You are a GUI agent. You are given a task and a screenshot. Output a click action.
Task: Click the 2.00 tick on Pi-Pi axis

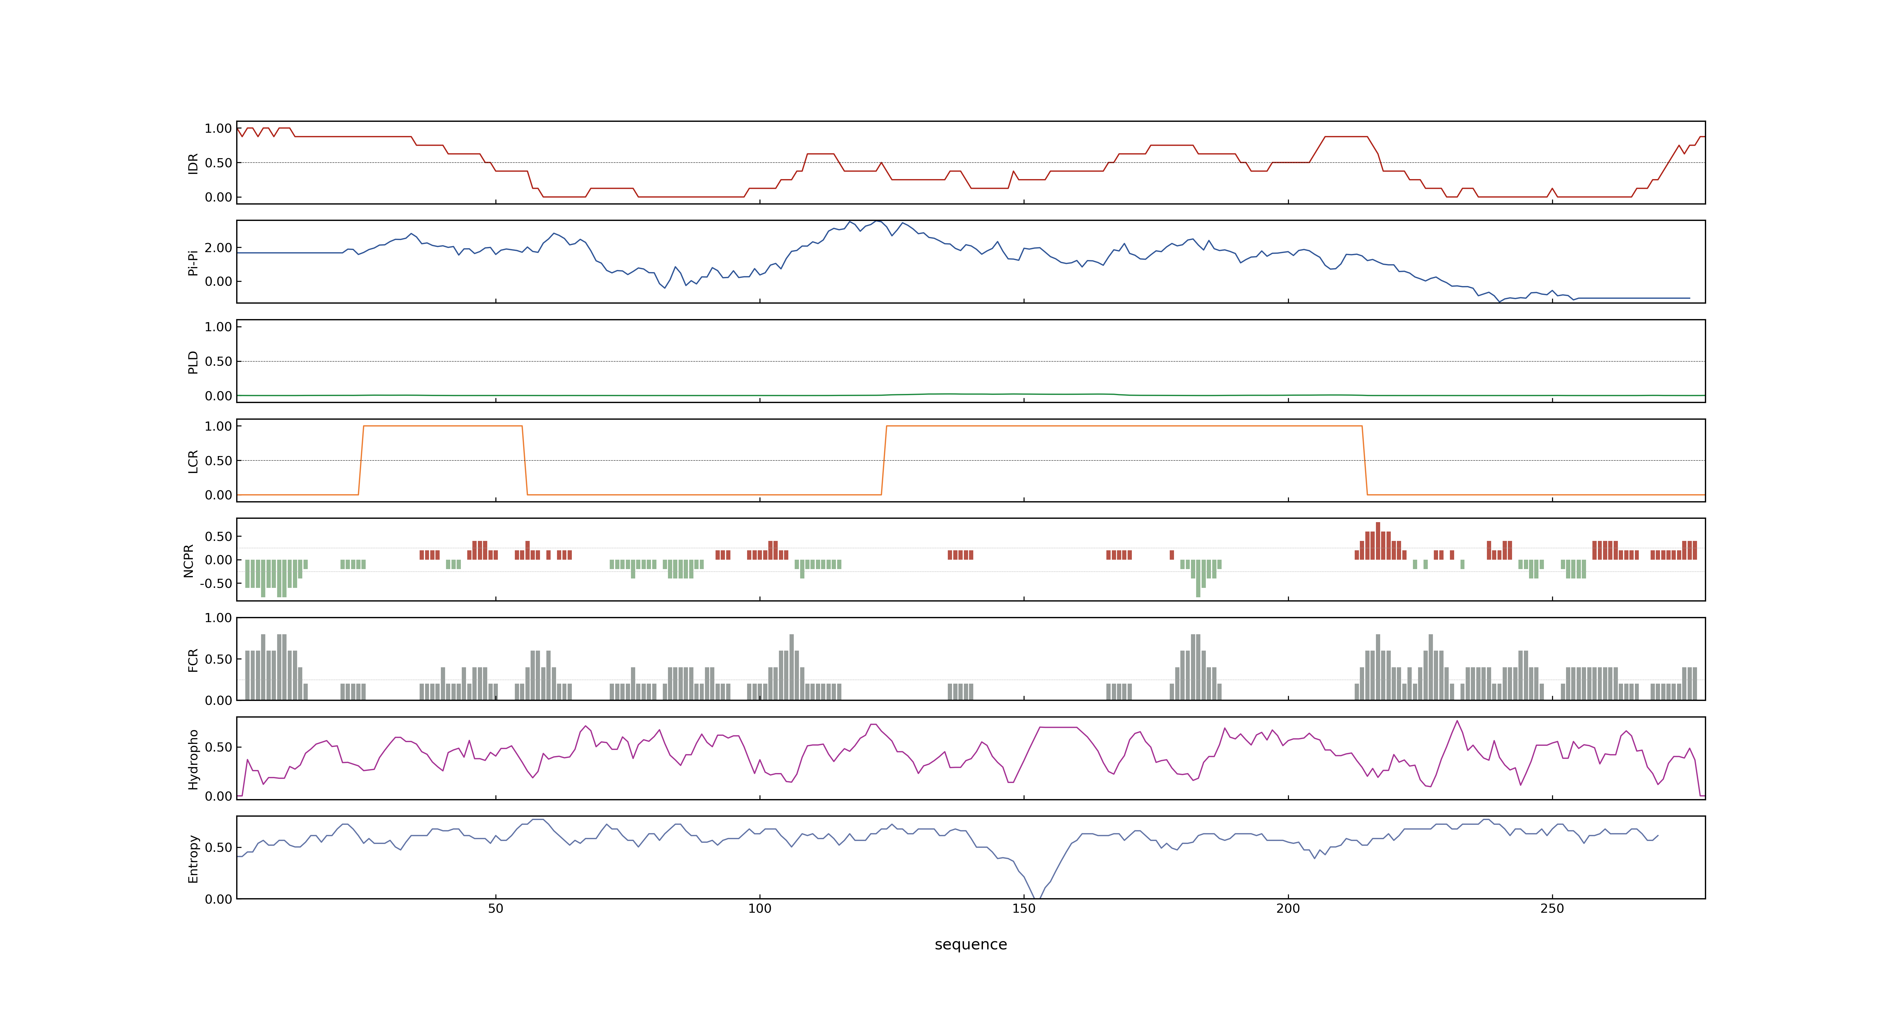point(219,248)
